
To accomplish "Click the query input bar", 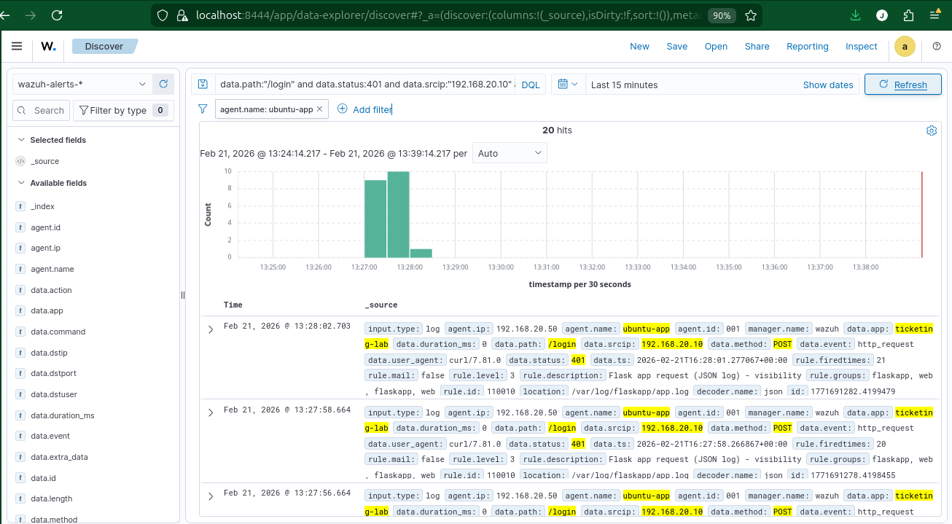I will click(367, 85).
